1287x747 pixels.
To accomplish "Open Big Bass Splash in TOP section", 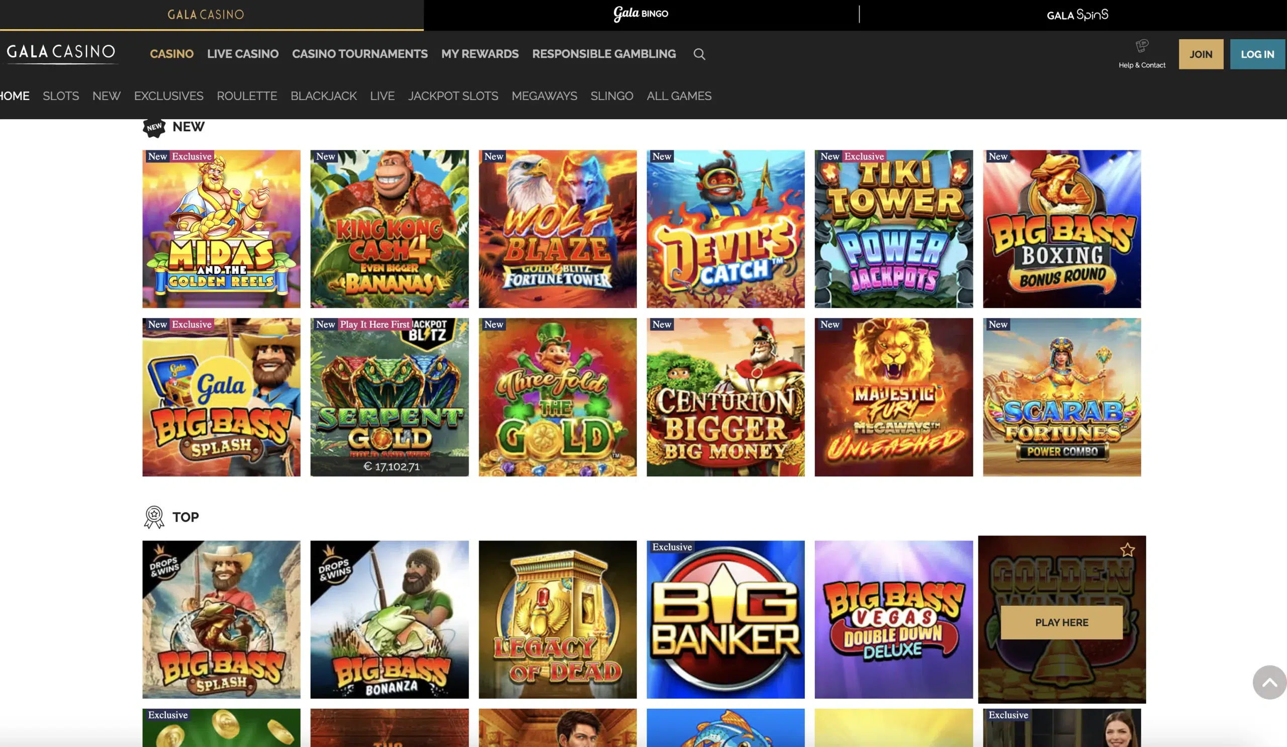I will 221,619.
